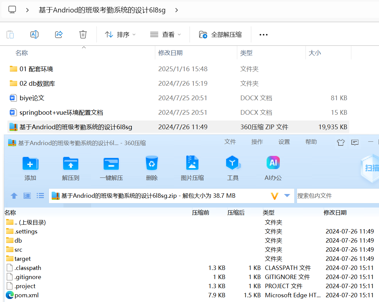Click the feedback message icon in the 360压缩 title bar

click(355, 142)
